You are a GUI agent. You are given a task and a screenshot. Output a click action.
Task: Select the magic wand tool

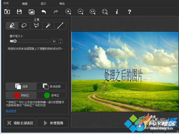pos(48,26)
